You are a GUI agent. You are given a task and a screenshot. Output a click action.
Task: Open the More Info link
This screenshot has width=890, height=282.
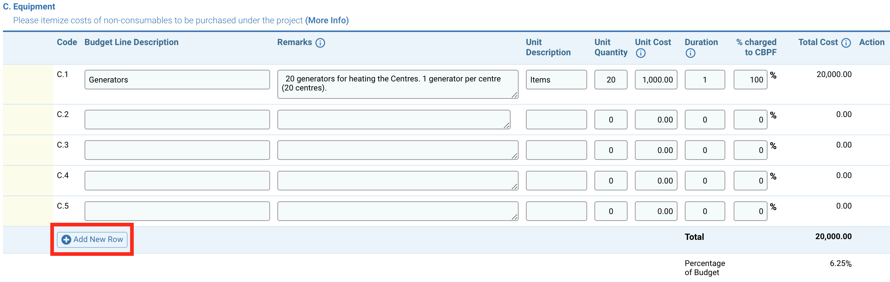pos(327,20)
